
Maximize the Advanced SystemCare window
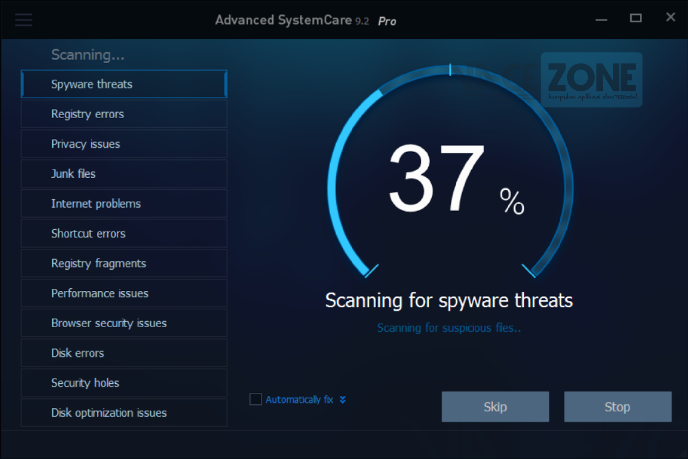636,18
